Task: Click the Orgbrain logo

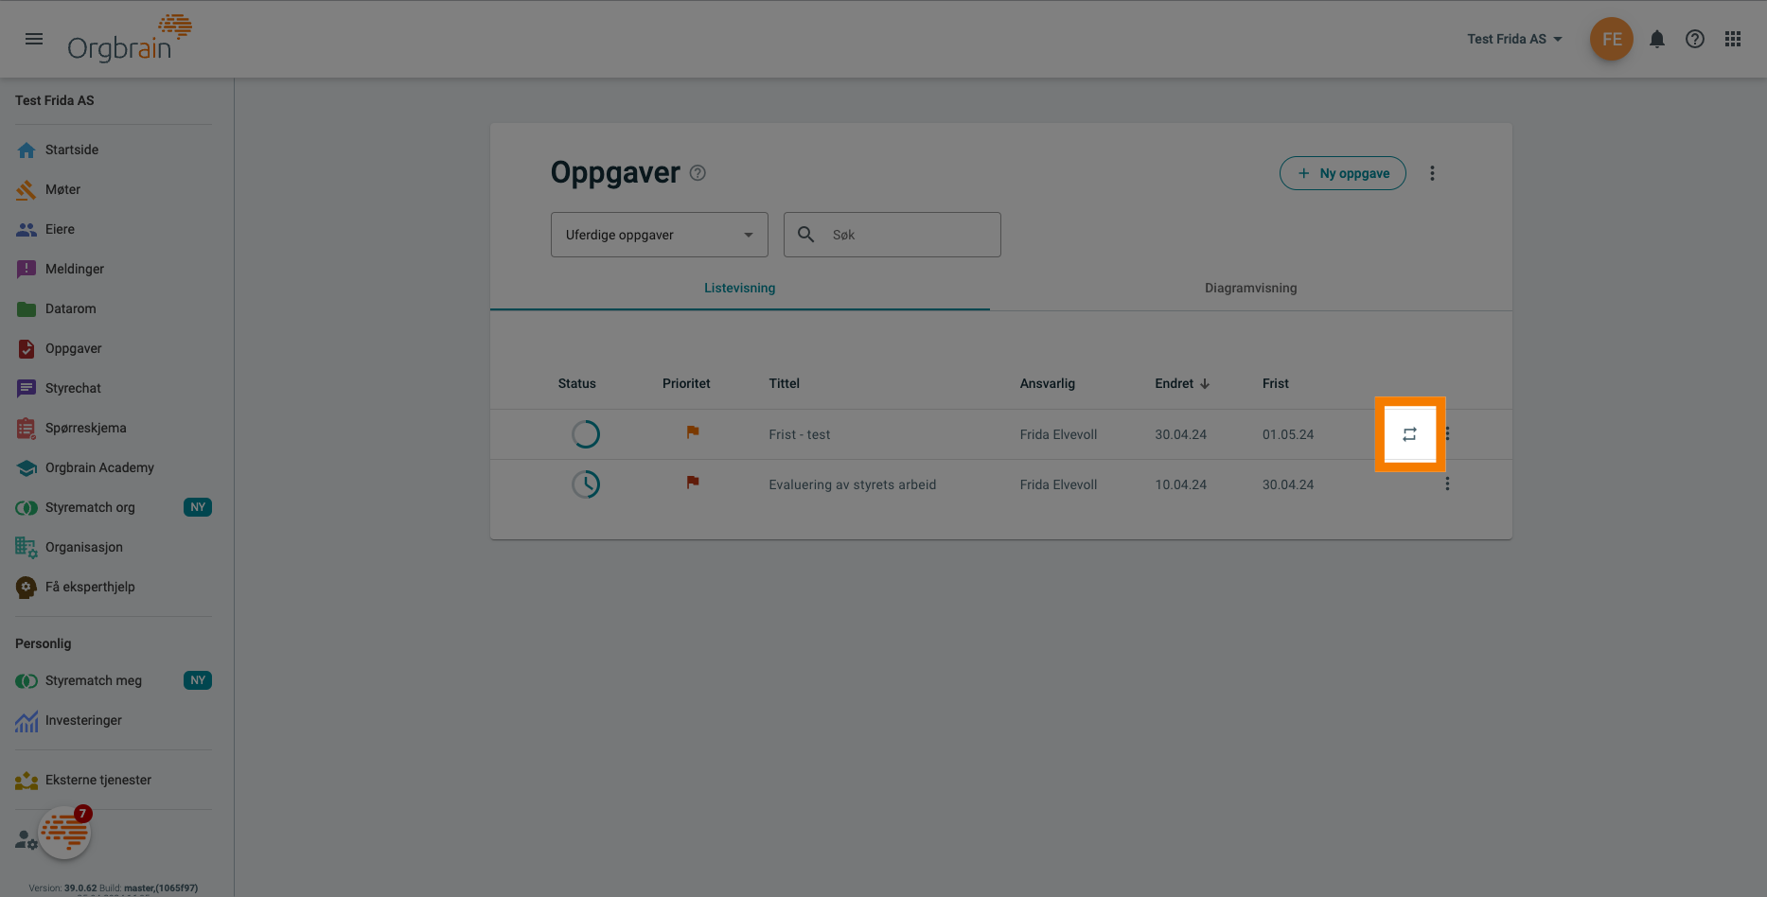Action: pyautogui.click(x=130, y=39)
